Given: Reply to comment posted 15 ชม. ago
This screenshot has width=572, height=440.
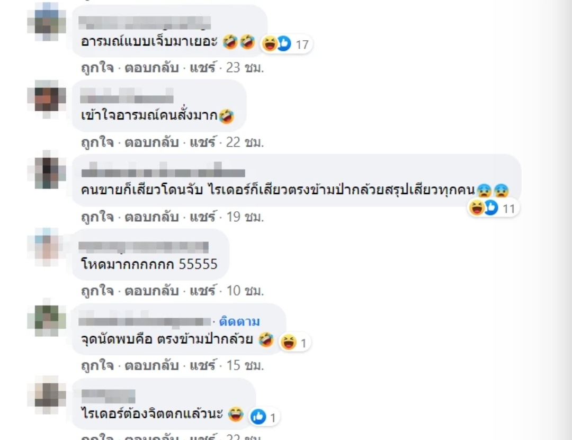Looking at the screenshot, I should [x=152, y=365].
